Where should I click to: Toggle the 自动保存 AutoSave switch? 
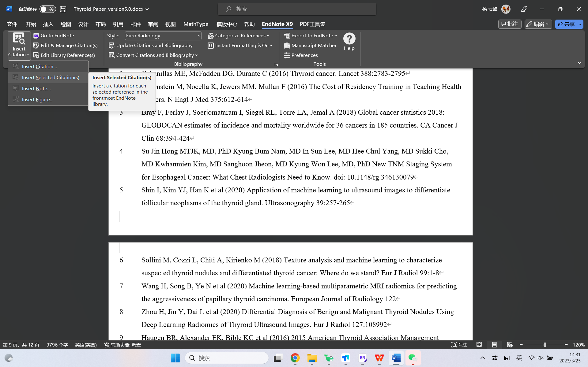[x=47, y=9]
